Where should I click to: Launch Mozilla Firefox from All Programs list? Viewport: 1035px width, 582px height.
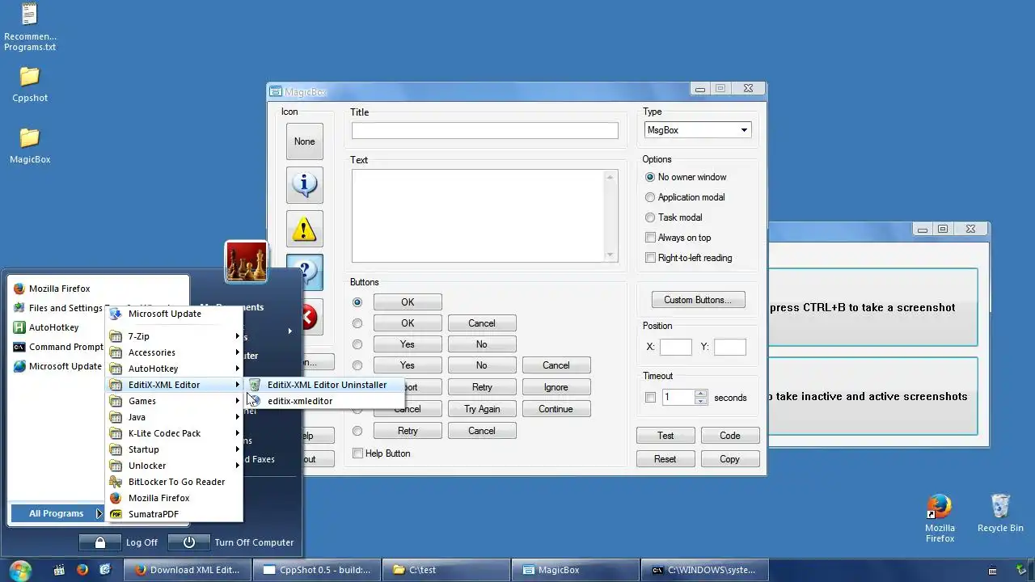174,498
